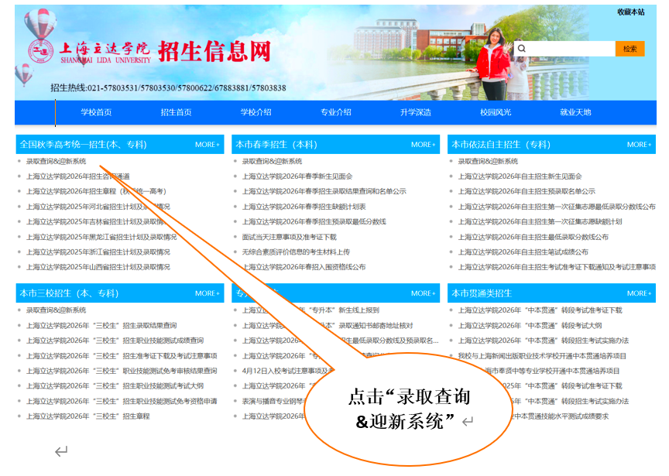Open 无综合素质评价信息的考生材料上传 link
This screenshot has width=669, height=476.
tap(296, 252)
